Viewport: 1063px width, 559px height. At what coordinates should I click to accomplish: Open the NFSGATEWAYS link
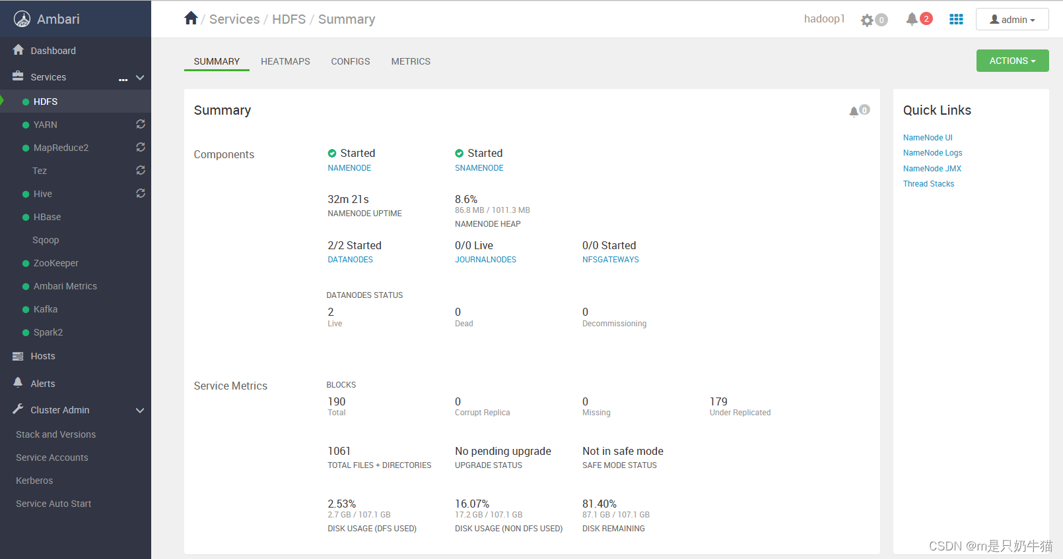[610, 260]
